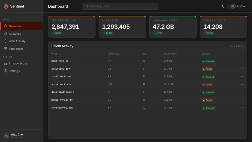Open row menu for social-hub.com
This screenshot has width=252, height=142.
point(242,76)
